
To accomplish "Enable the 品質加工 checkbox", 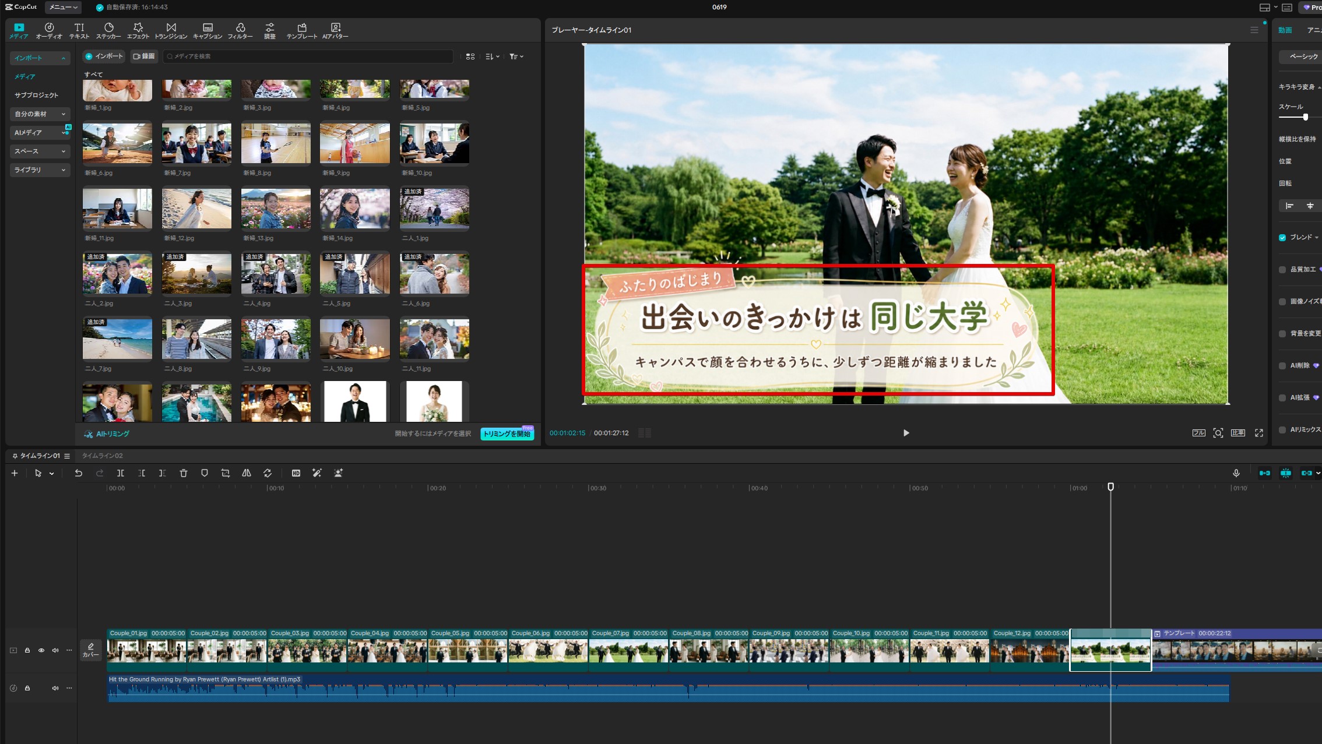I will tap(1282, 270).
